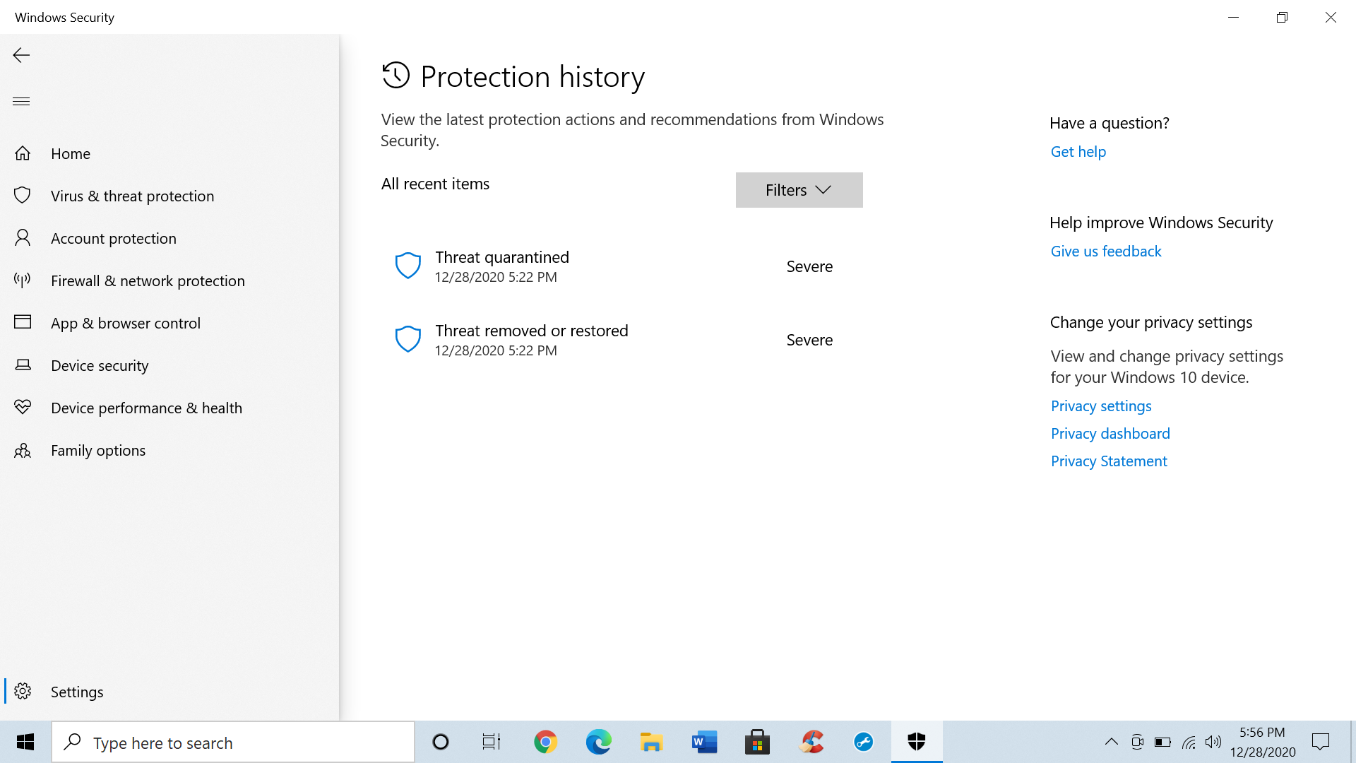Show hidden system tray icons

click(1111, 742)
